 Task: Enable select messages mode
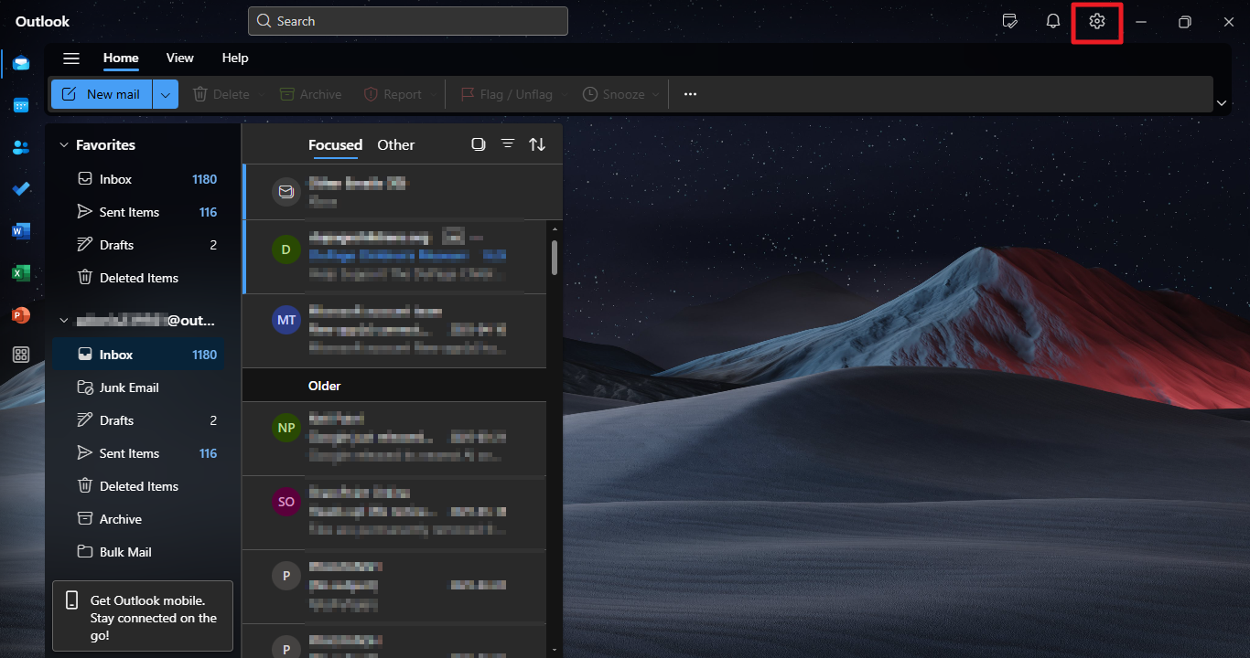click(478, 143)
